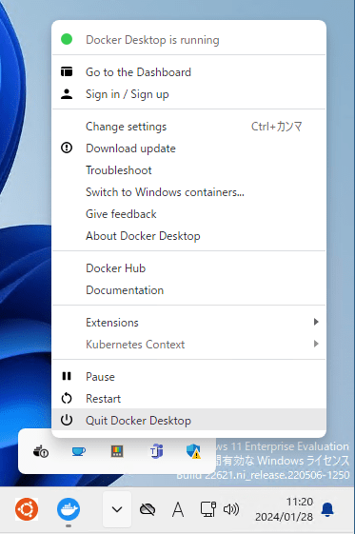The height and width of the screenshot is (534, 355).
Task: Open Windows Security shield warning icon
Action: (193, 451)
